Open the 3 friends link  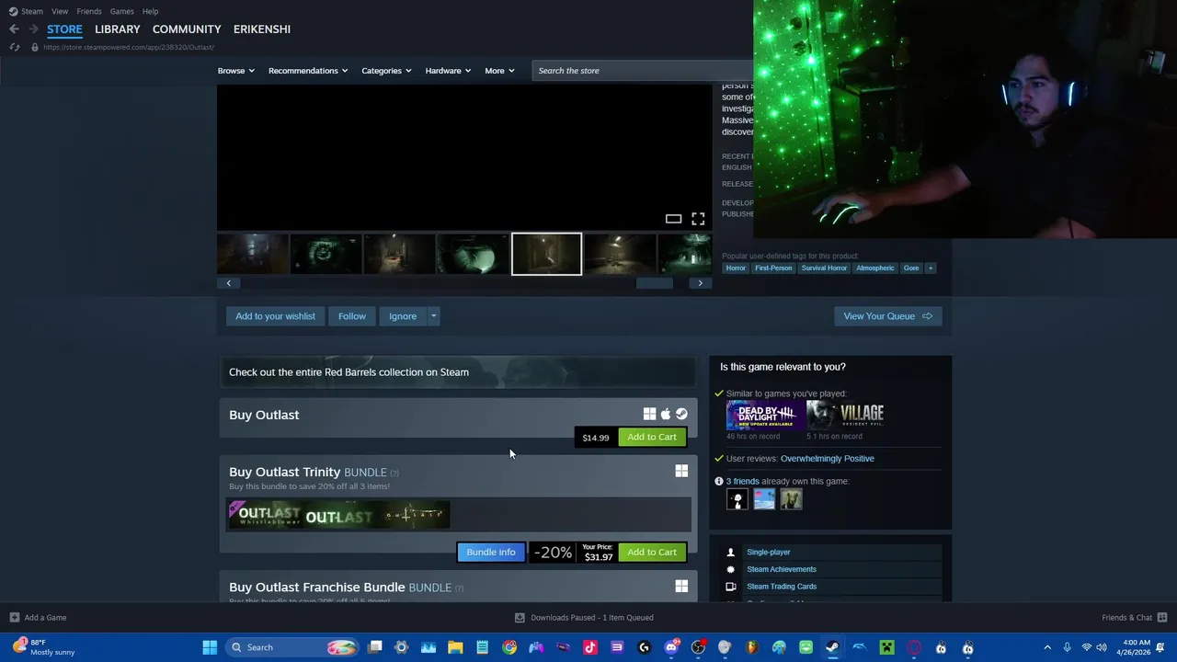(743, 482)
